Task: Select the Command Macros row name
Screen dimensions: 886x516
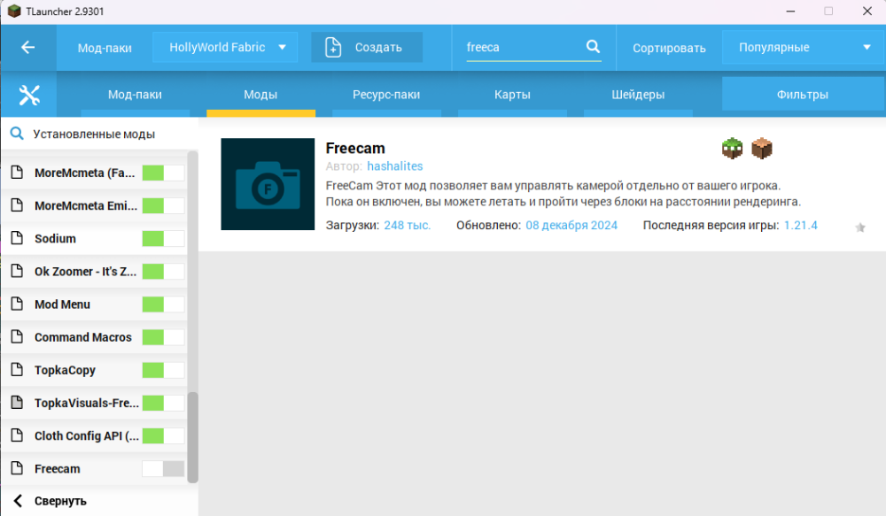Action: coord(83,337)
